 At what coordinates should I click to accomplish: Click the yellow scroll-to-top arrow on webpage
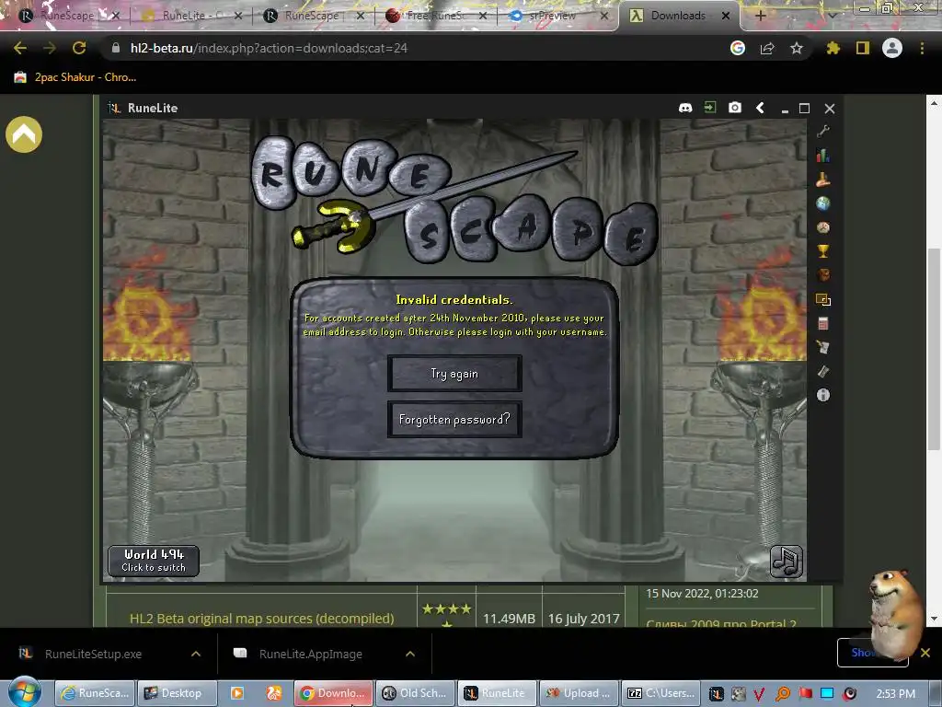point(24,134)
